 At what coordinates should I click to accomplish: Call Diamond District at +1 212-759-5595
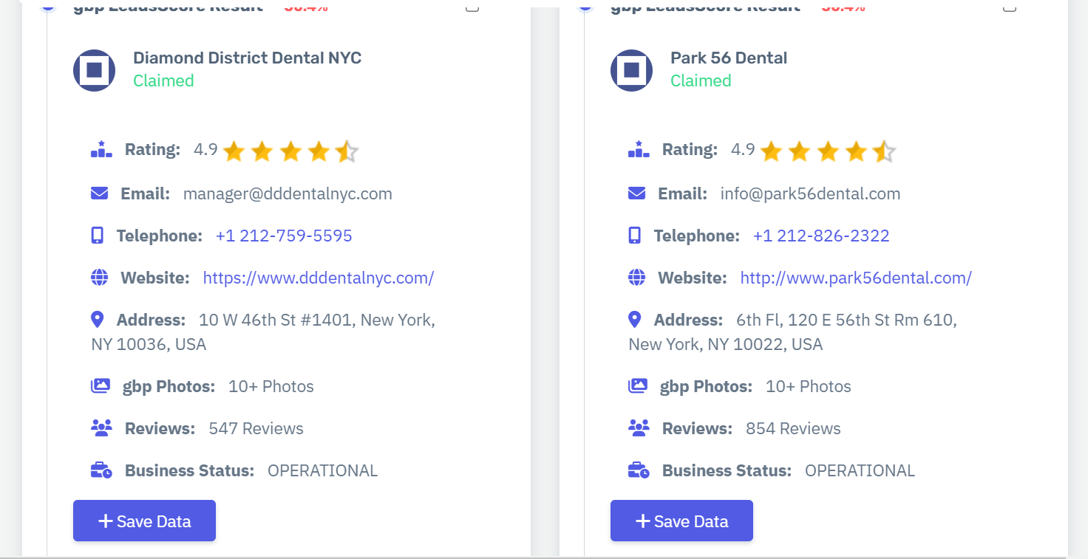tap(284, 236)
